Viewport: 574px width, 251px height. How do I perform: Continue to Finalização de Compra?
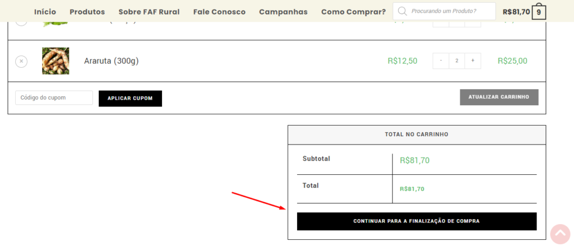[x=416, y=221]
